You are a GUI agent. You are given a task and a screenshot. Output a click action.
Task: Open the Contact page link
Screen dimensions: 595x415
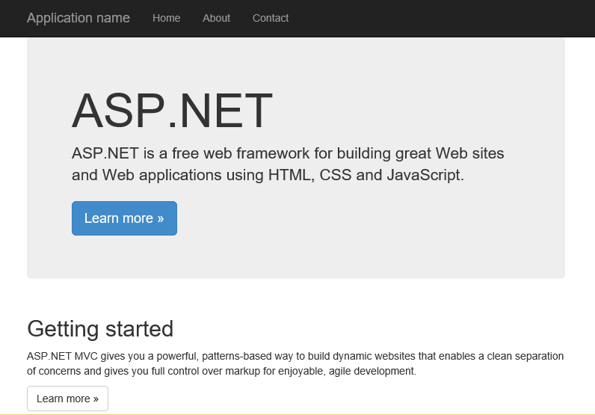(x=270, y=18)
